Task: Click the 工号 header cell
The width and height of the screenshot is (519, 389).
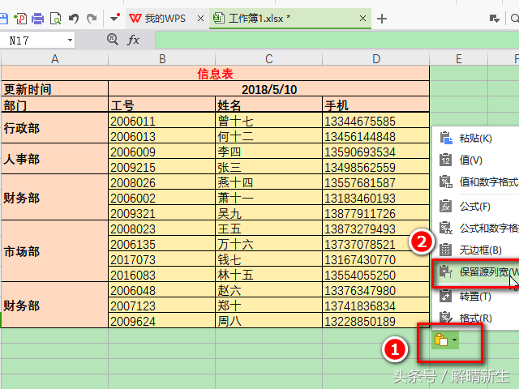Action: [x=162, y=105]
